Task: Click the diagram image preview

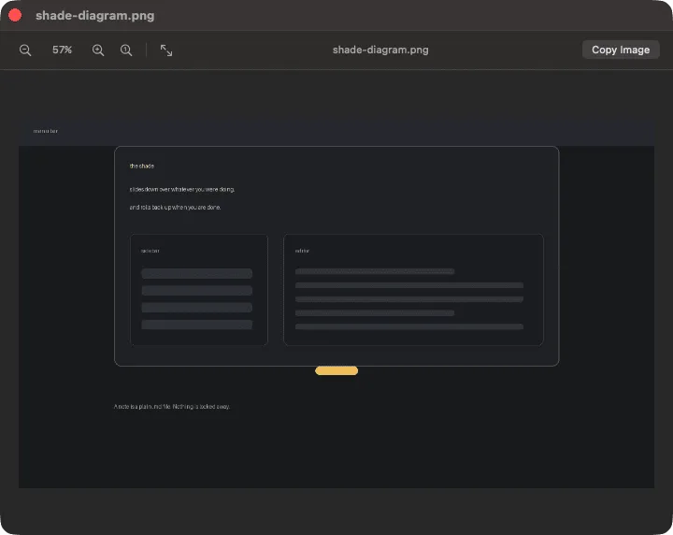Action: [336, 304]
